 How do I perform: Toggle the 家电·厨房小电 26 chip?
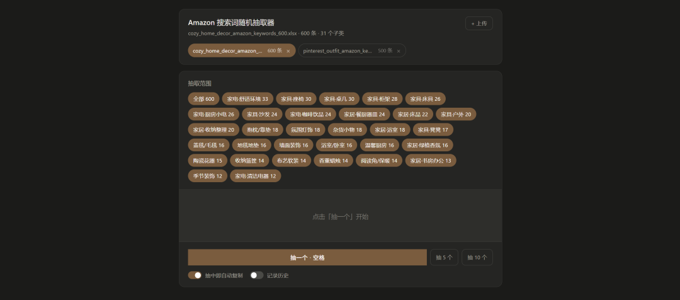214,114
